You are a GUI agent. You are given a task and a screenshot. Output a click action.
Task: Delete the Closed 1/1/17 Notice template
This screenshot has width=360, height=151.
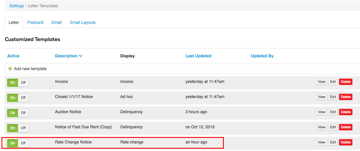pyautogui.click(x=345, y=97)
